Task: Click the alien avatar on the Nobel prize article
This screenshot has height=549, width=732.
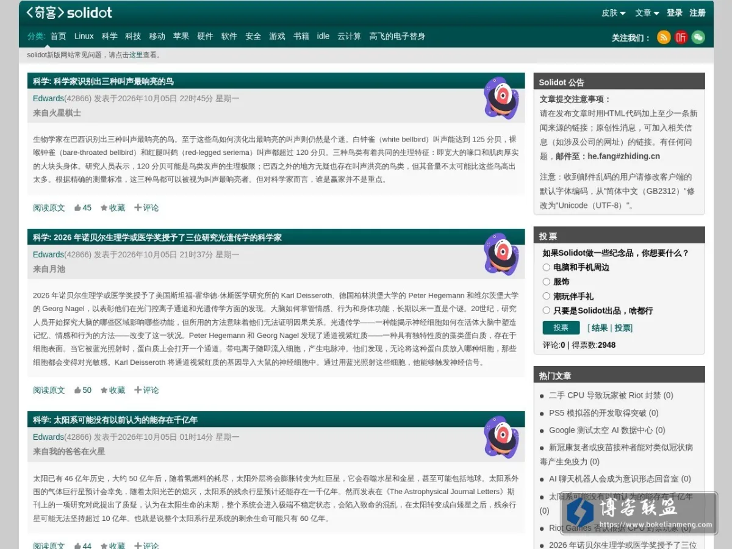Action: (x=501, y=254)
